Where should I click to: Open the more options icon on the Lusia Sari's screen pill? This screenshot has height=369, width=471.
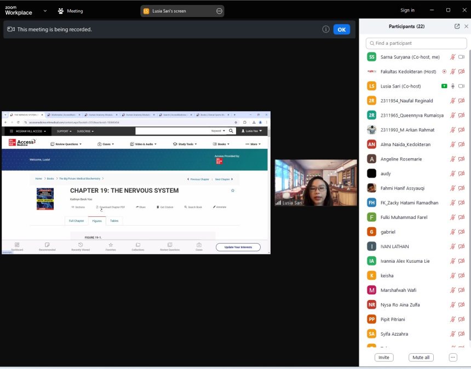219,11
